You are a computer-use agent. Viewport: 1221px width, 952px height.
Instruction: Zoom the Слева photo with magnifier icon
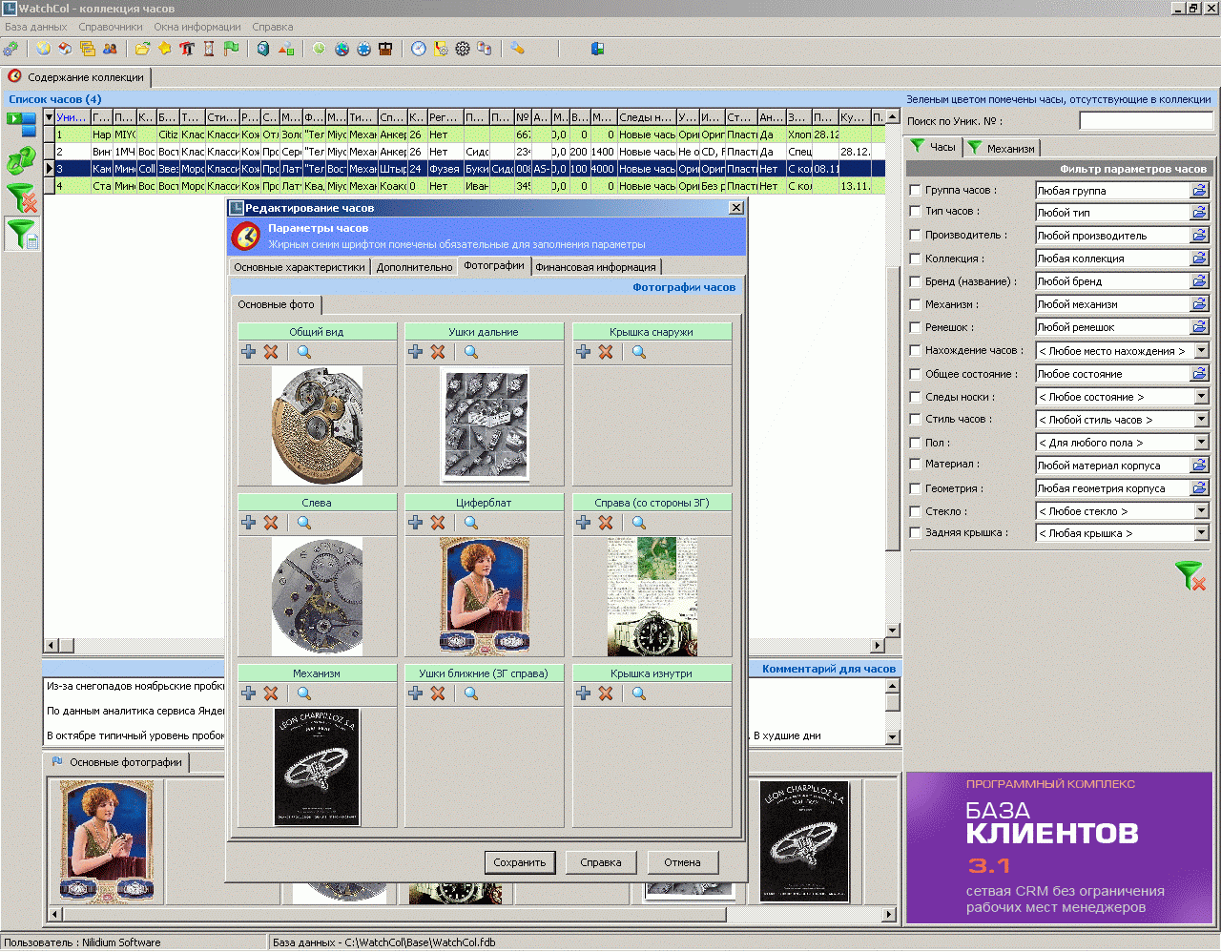304,523
